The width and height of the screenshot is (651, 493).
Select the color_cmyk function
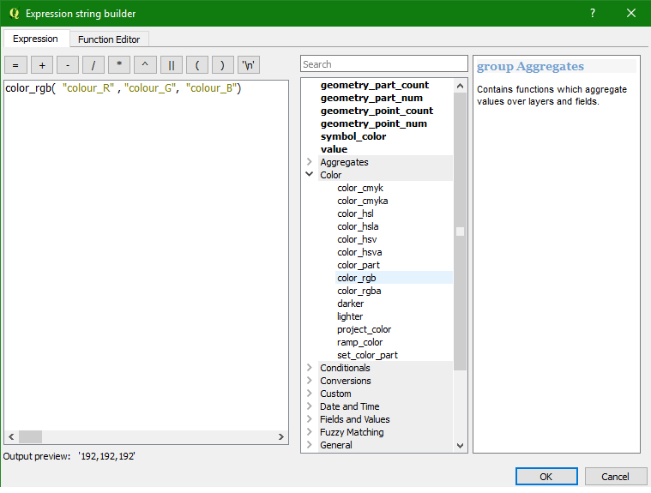360,188
